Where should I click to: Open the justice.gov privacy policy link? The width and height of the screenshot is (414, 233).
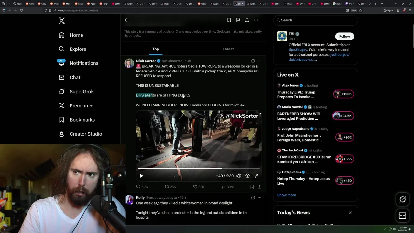click(319, 57)
